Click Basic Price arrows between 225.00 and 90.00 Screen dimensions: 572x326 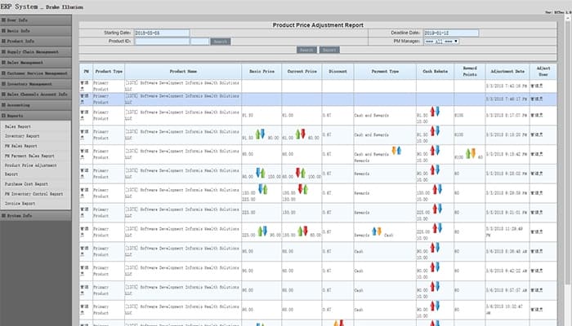pos(262,231)
